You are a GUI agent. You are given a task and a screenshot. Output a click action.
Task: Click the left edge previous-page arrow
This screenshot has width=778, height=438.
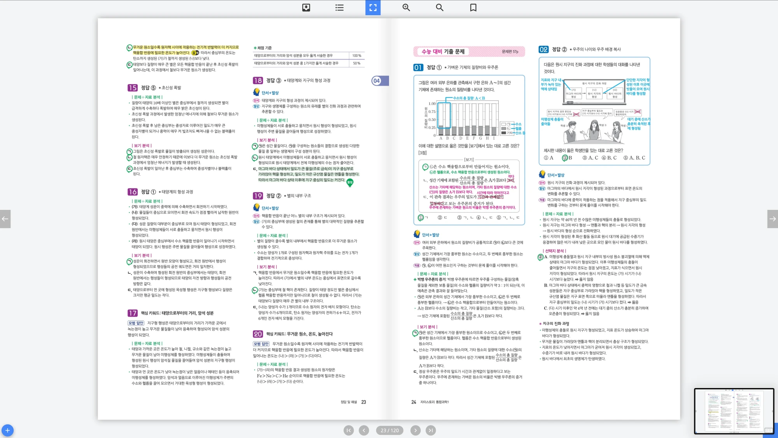coord(5,219)
